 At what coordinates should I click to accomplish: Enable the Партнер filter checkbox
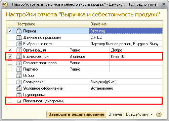tap(10, 69)
